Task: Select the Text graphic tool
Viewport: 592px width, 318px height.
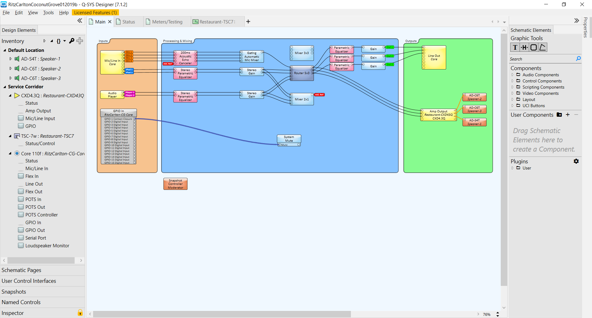Action: 515,48
